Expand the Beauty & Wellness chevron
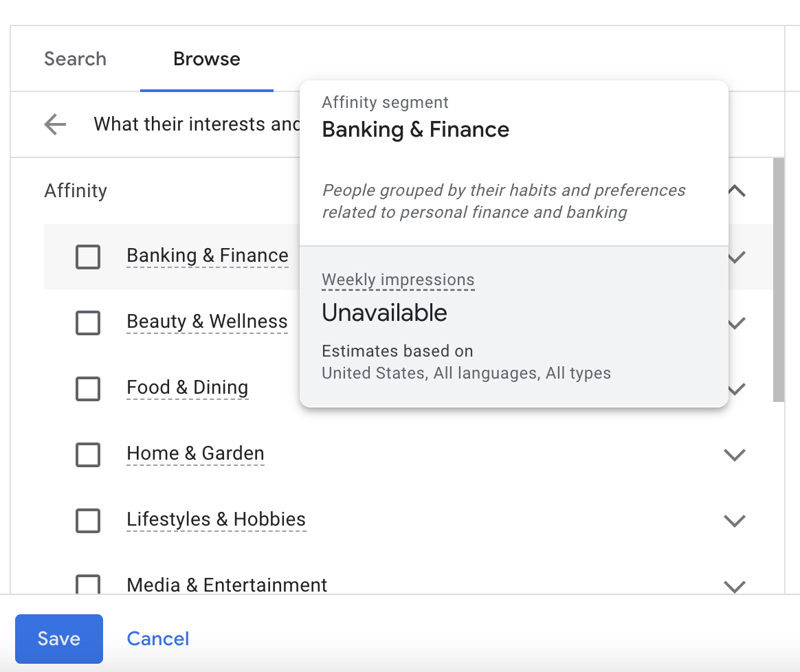 point(737,323)
